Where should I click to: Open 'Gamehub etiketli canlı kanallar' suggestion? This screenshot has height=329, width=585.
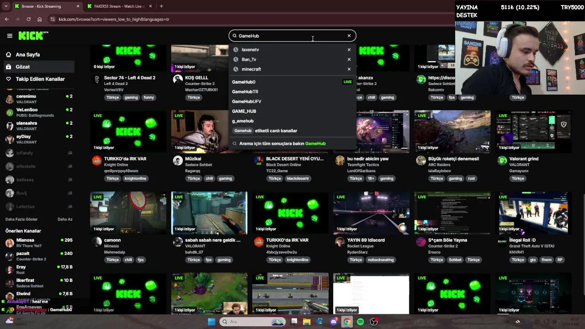click(x=292, y=131)
